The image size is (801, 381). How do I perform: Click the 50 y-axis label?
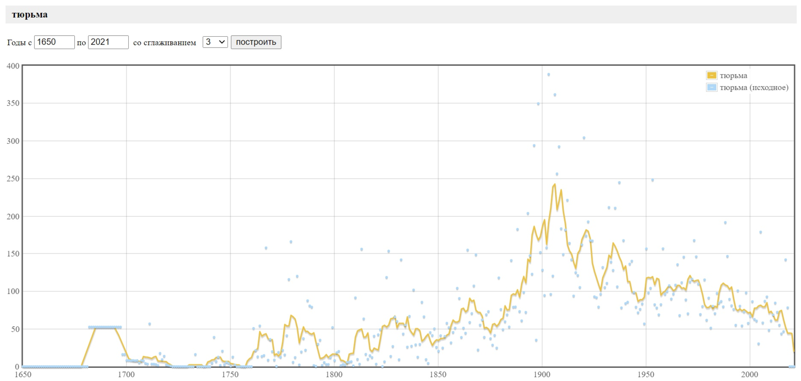click(15, 329)
